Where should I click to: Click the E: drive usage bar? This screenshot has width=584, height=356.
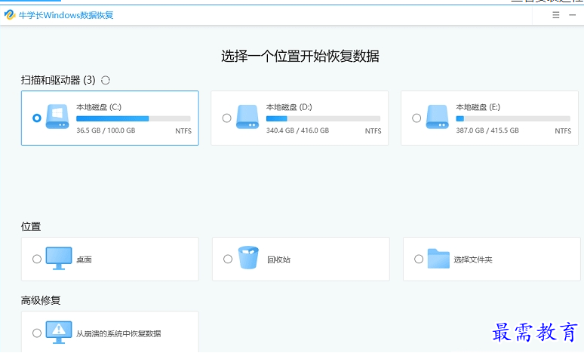(513, 118)
